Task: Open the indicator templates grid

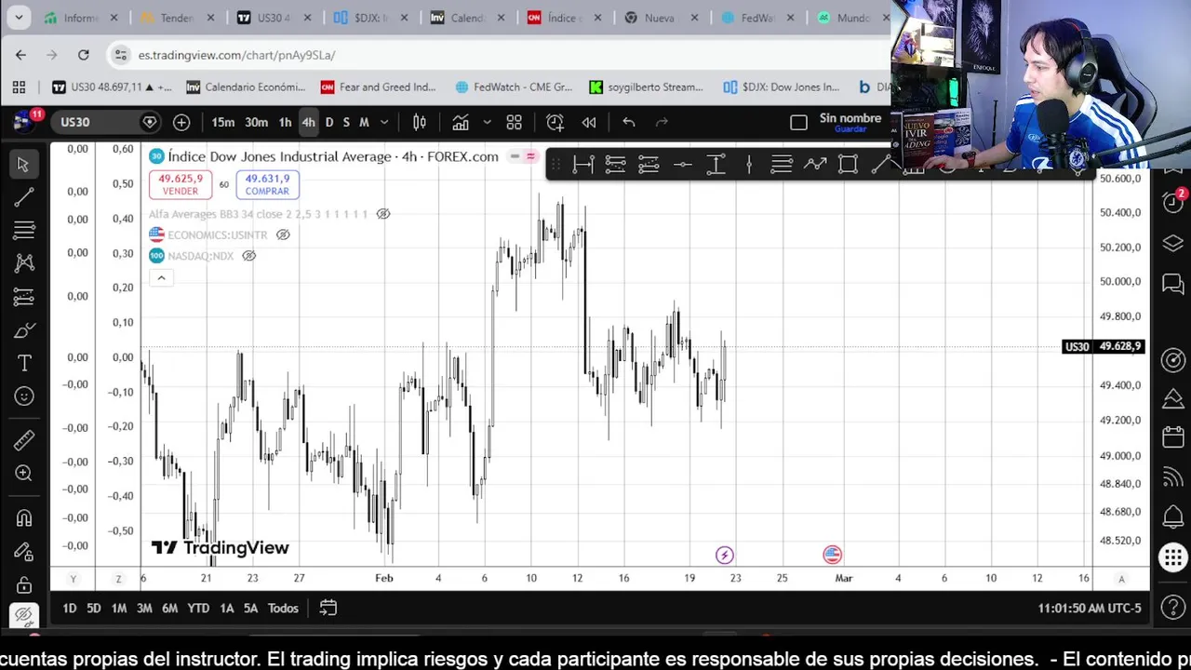Action: (514, 122)
